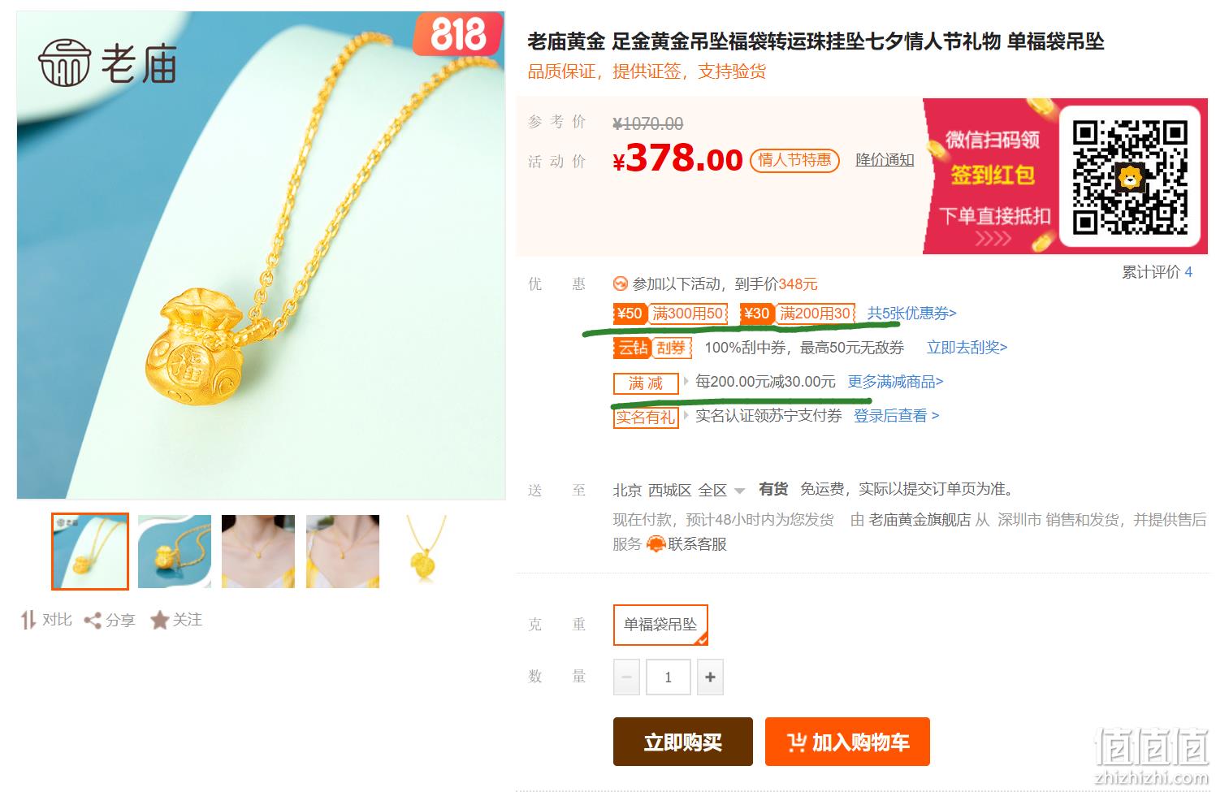Select the second product thumbnail image
This screenshot has width=1216, height=792.
point(175,552)
